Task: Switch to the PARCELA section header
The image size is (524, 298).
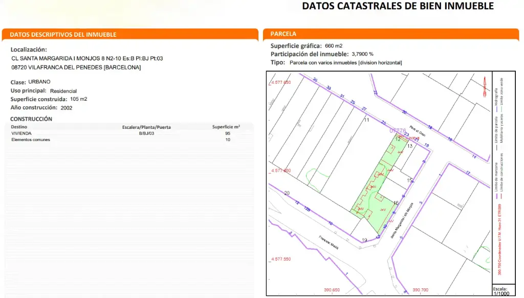Action: (x=282, y=33)
